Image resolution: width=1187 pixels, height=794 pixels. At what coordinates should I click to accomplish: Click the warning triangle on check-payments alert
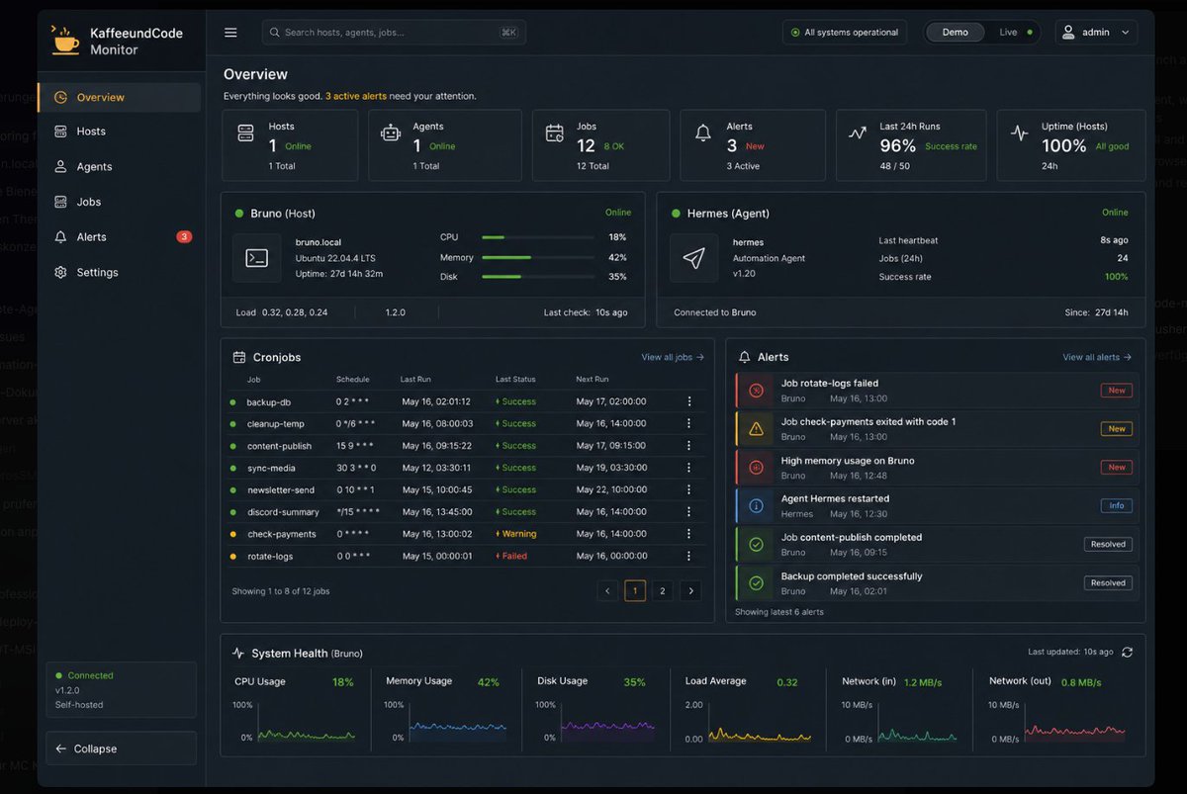[x=757, y=429]
